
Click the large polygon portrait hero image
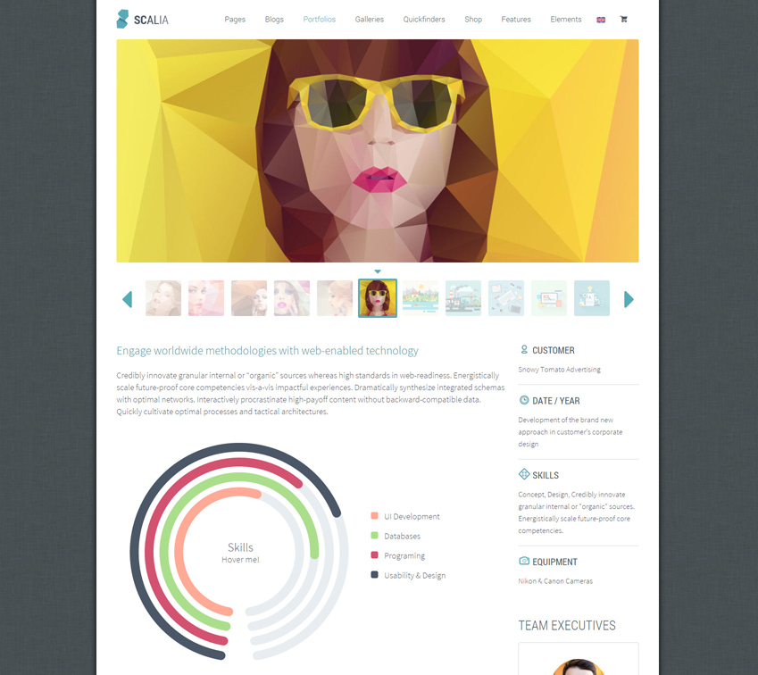377,151
